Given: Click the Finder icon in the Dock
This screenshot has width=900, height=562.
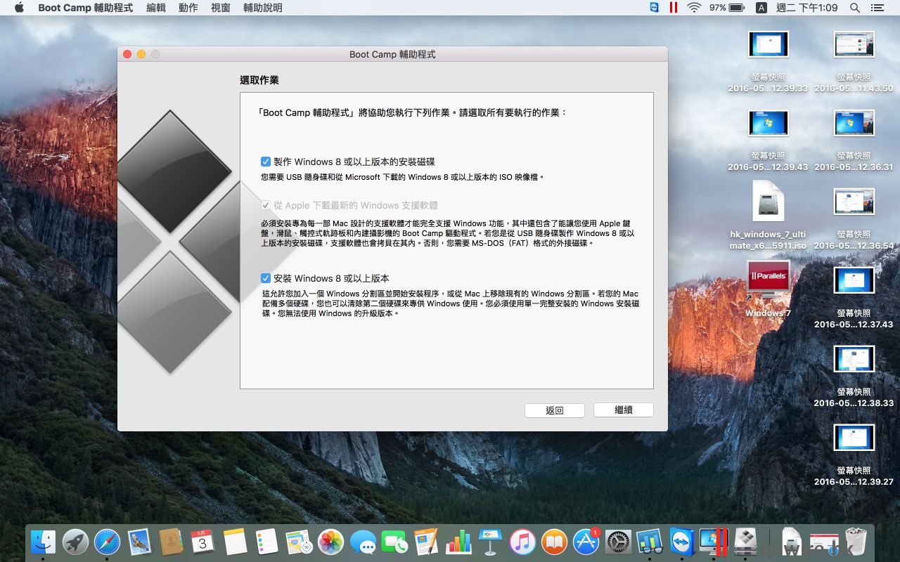Looking at the screenshot, I should pos(43,542).
